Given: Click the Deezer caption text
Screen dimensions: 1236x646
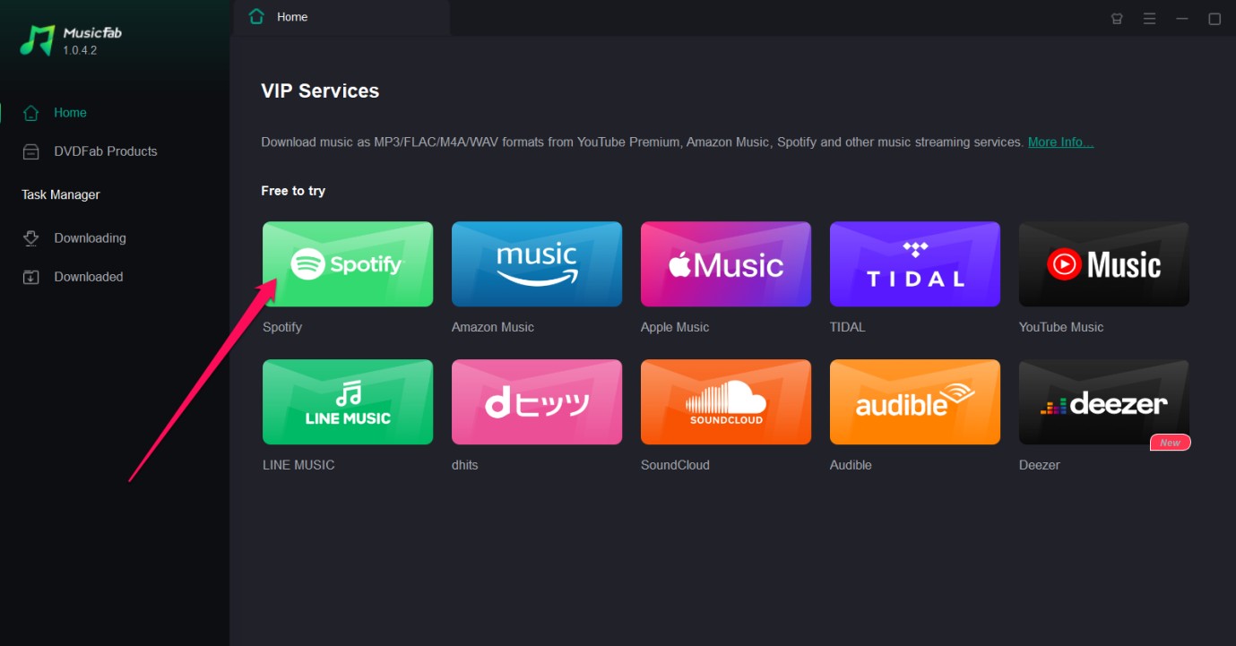Looking at the screenshot, I should [x=1040, y=465].
